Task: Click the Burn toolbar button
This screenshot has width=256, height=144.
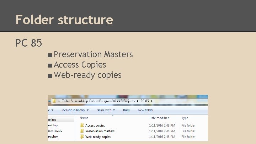Action: 126,110
